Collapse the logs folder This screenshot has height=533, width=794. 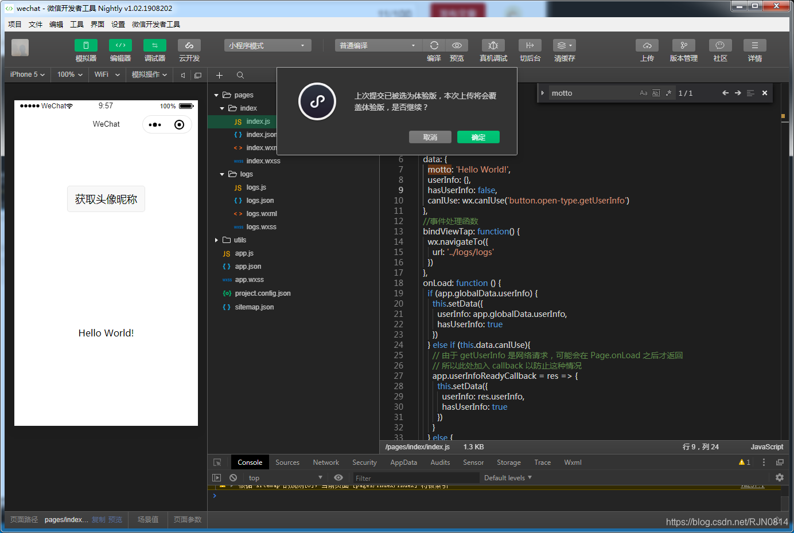(222, 174)
